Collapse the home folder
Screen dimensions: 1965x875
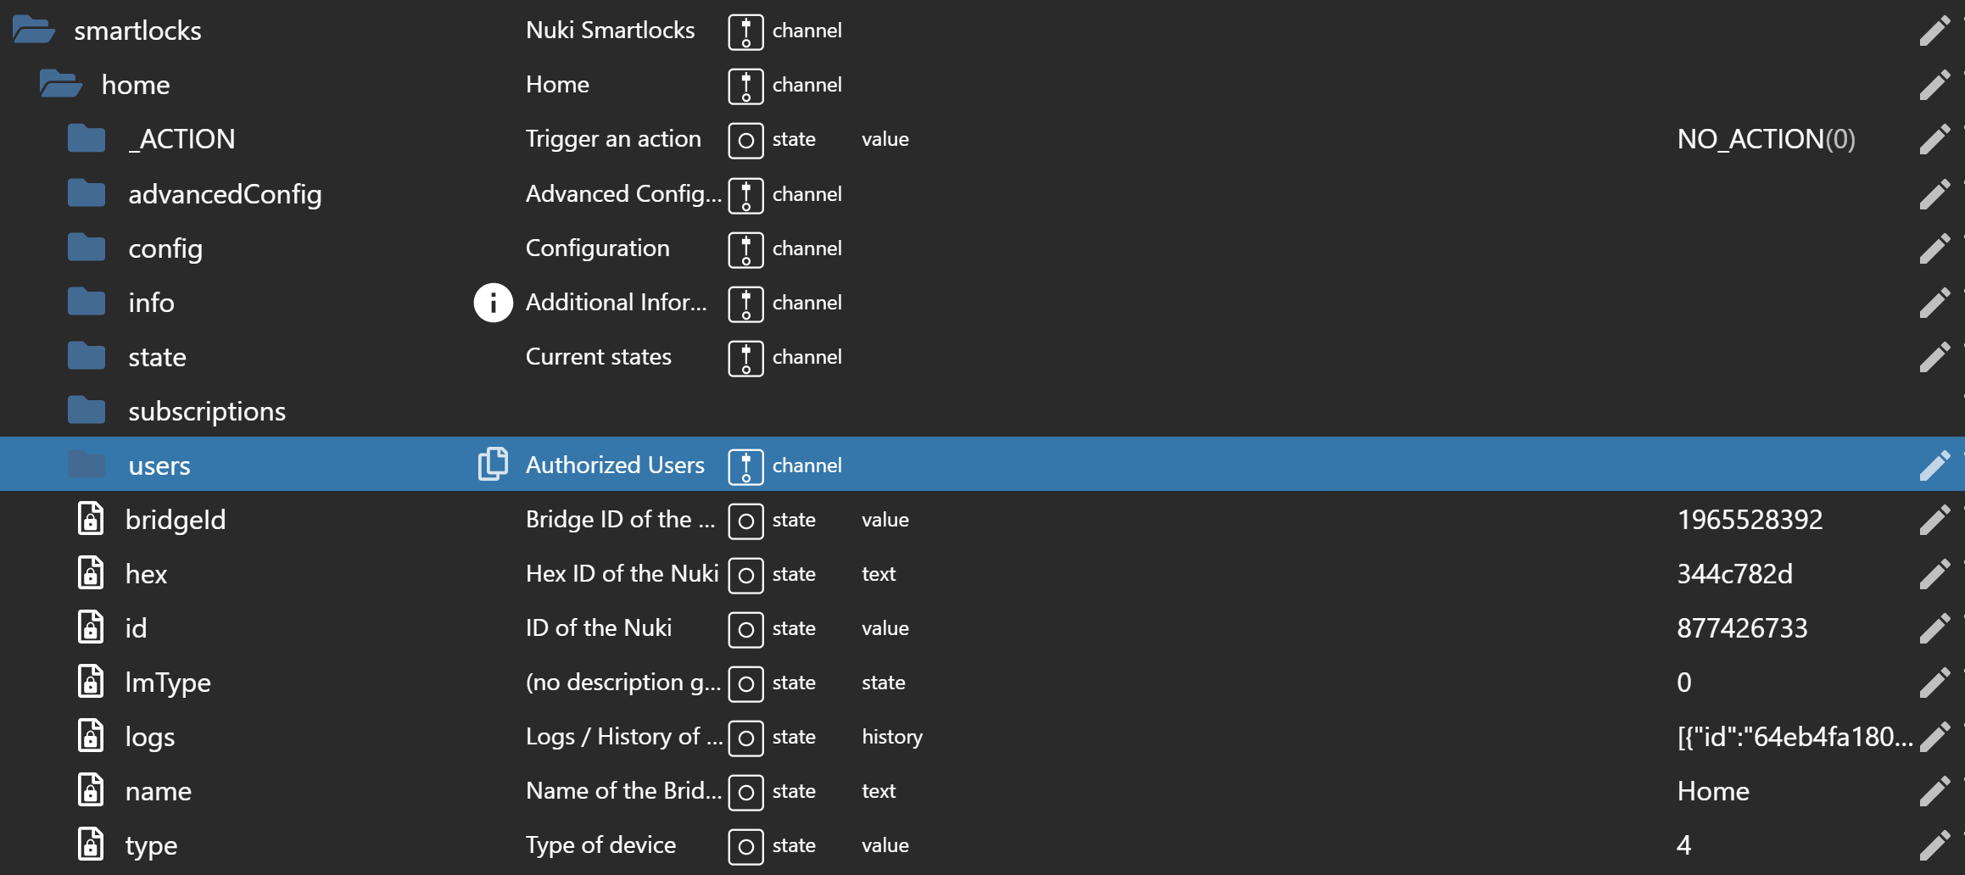[x=61, y=85]
